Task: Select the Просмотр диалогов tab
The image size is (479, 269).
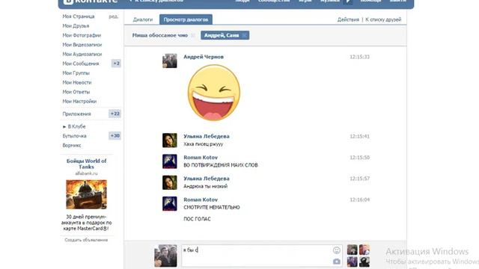Action: [186, 19]
